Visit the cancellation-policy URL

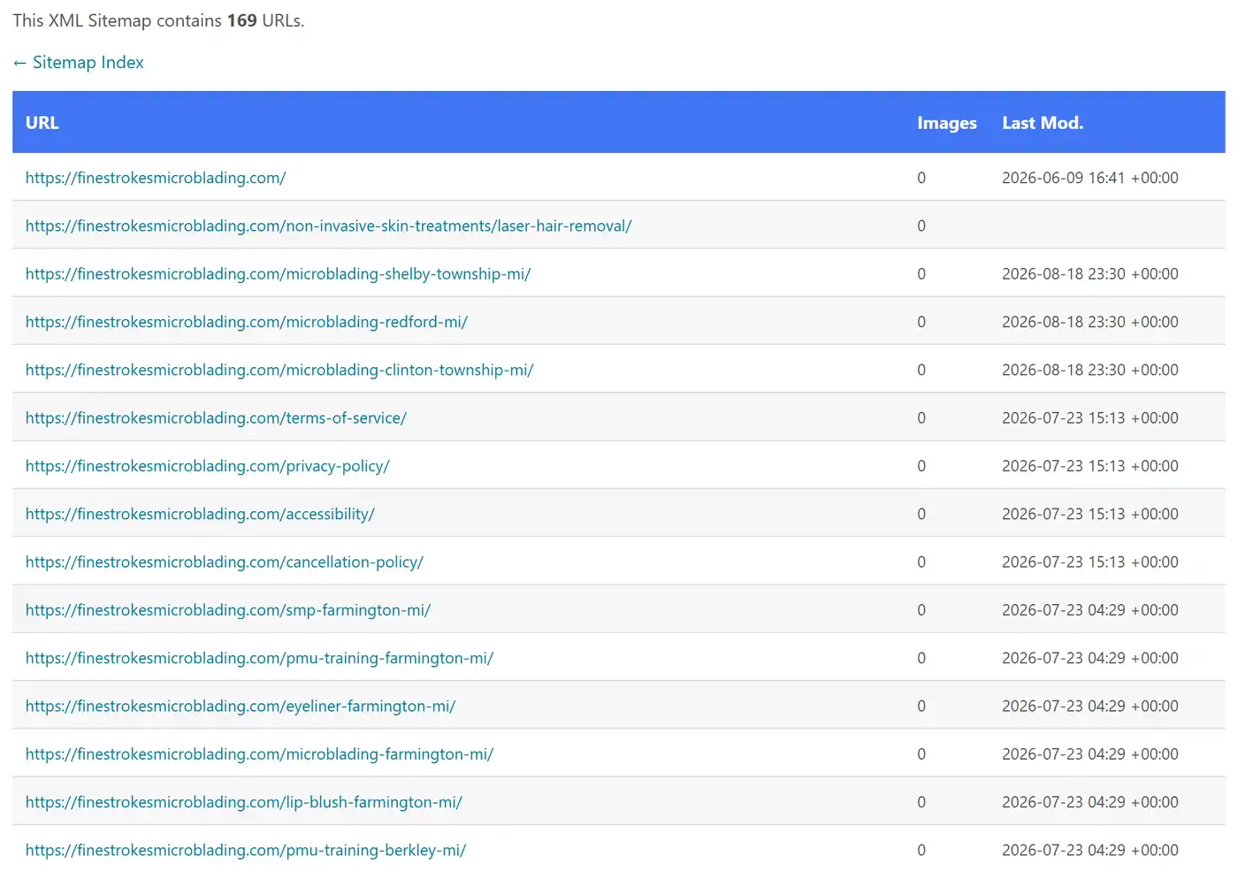coord(225,562)
